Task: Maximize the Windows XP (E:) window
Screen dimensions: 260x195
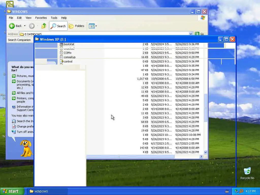Action: point(226,39)
